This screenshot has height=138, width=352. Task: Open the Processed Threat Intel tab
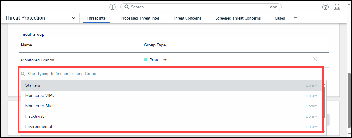[140, 18]
